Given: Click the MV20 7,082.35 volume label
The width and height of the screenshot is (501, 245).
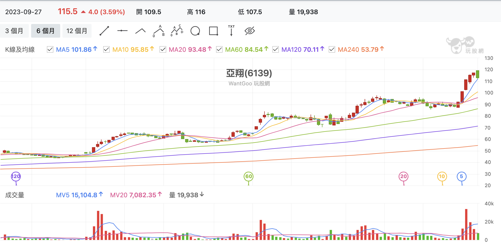Looking at the screenshot, I should (136, 195).
